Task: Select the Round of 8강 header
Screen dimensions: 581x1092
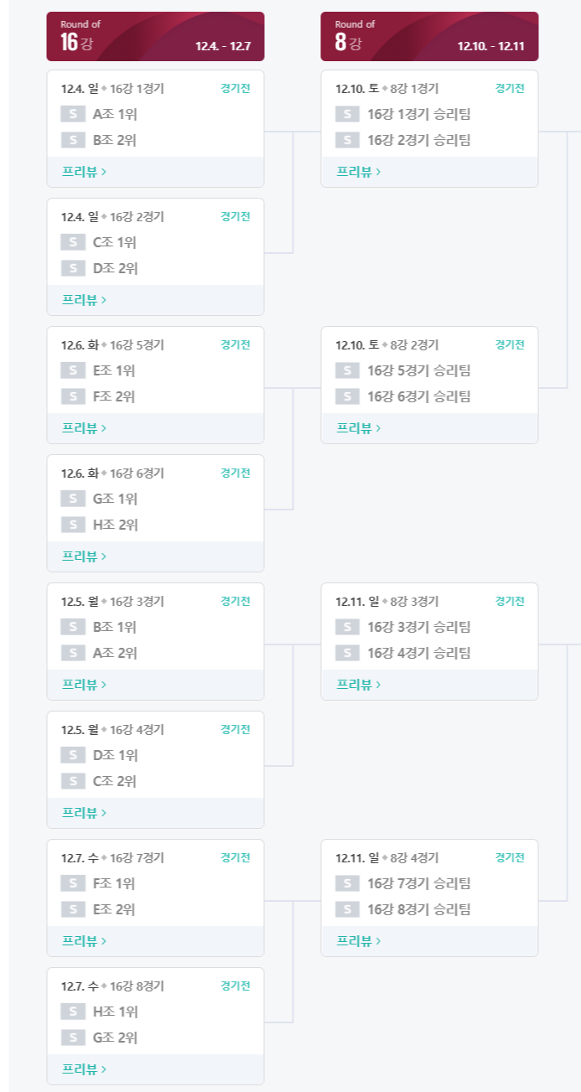Action: coord(429,36)
